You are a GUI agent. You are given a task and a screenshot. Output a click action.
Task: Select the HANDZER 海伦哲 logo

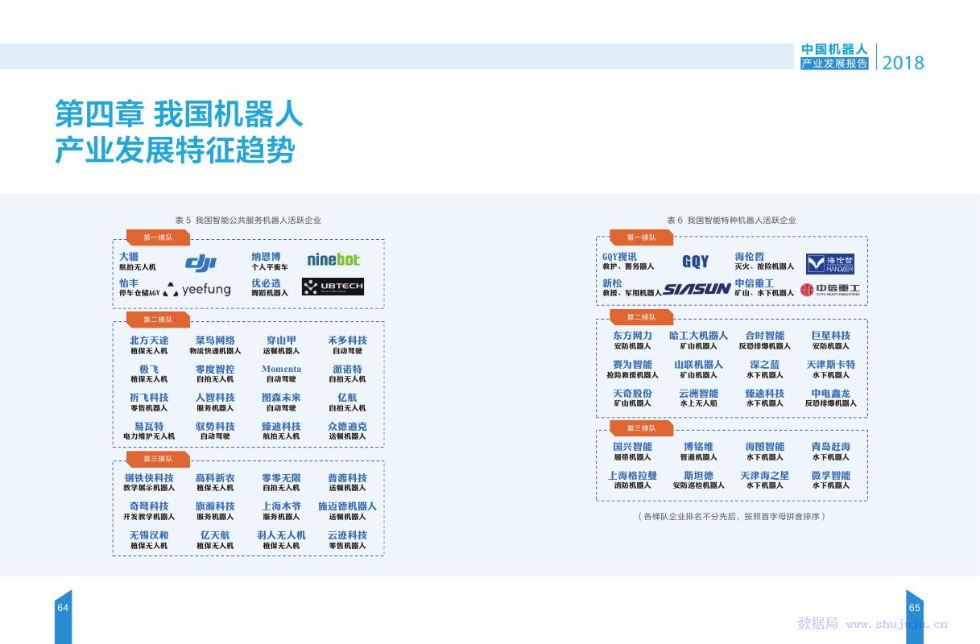click(829, 263)
